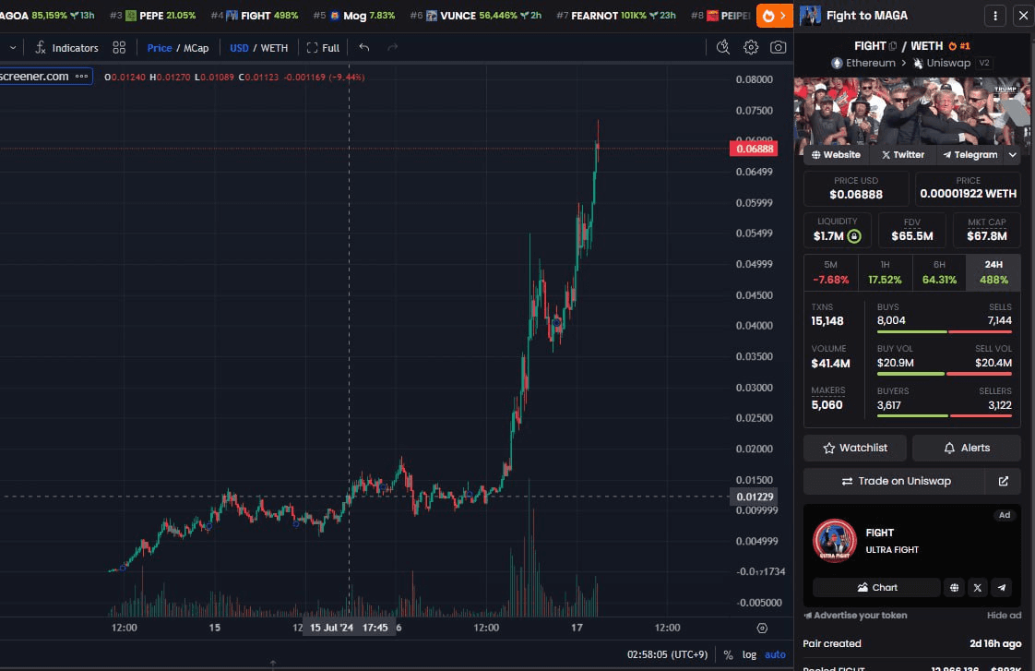
Task: Open the token Twitter link
Action: pos(902,154)
